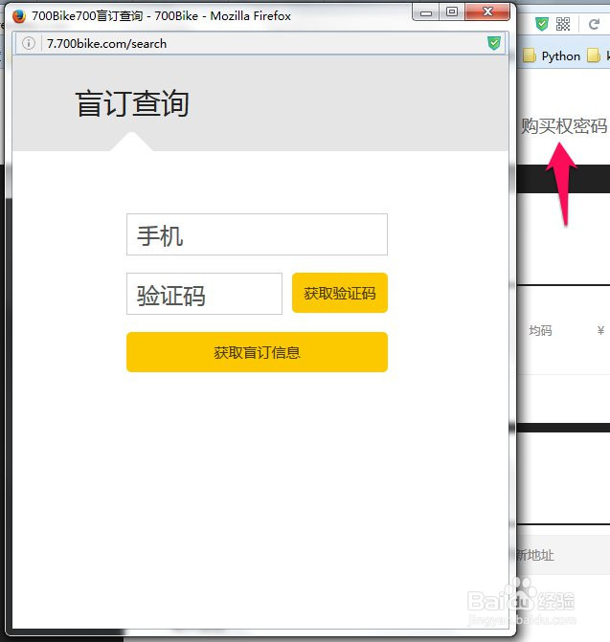Viewport: 610px width, 642px height.
Task: Click the green shield icon in background browser toolbar
Action: (542, 24)
